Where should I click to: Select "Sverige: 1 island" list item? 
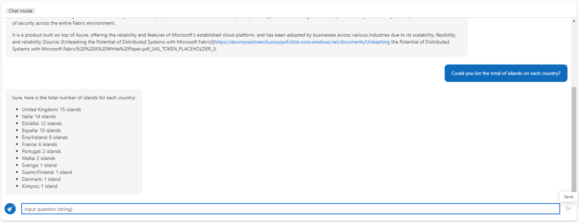[39, 165]
